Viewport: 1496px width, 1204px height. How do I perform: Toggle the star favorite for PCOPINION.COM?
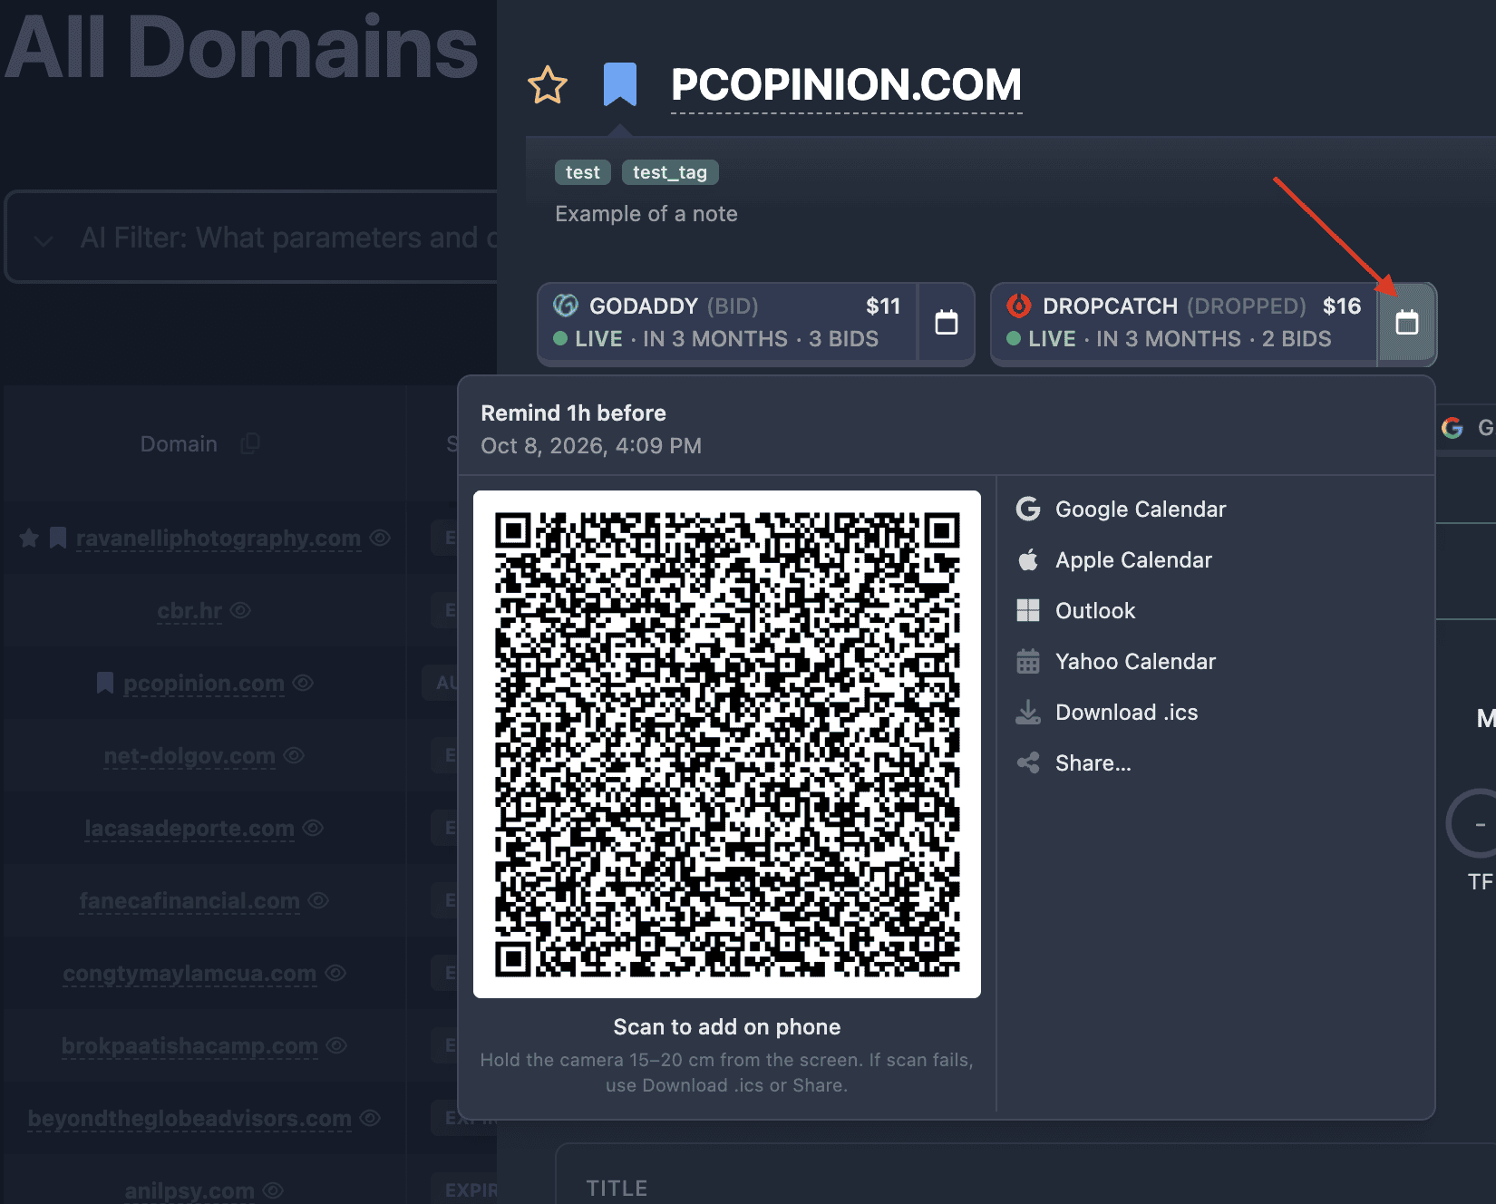coord(548,85)
